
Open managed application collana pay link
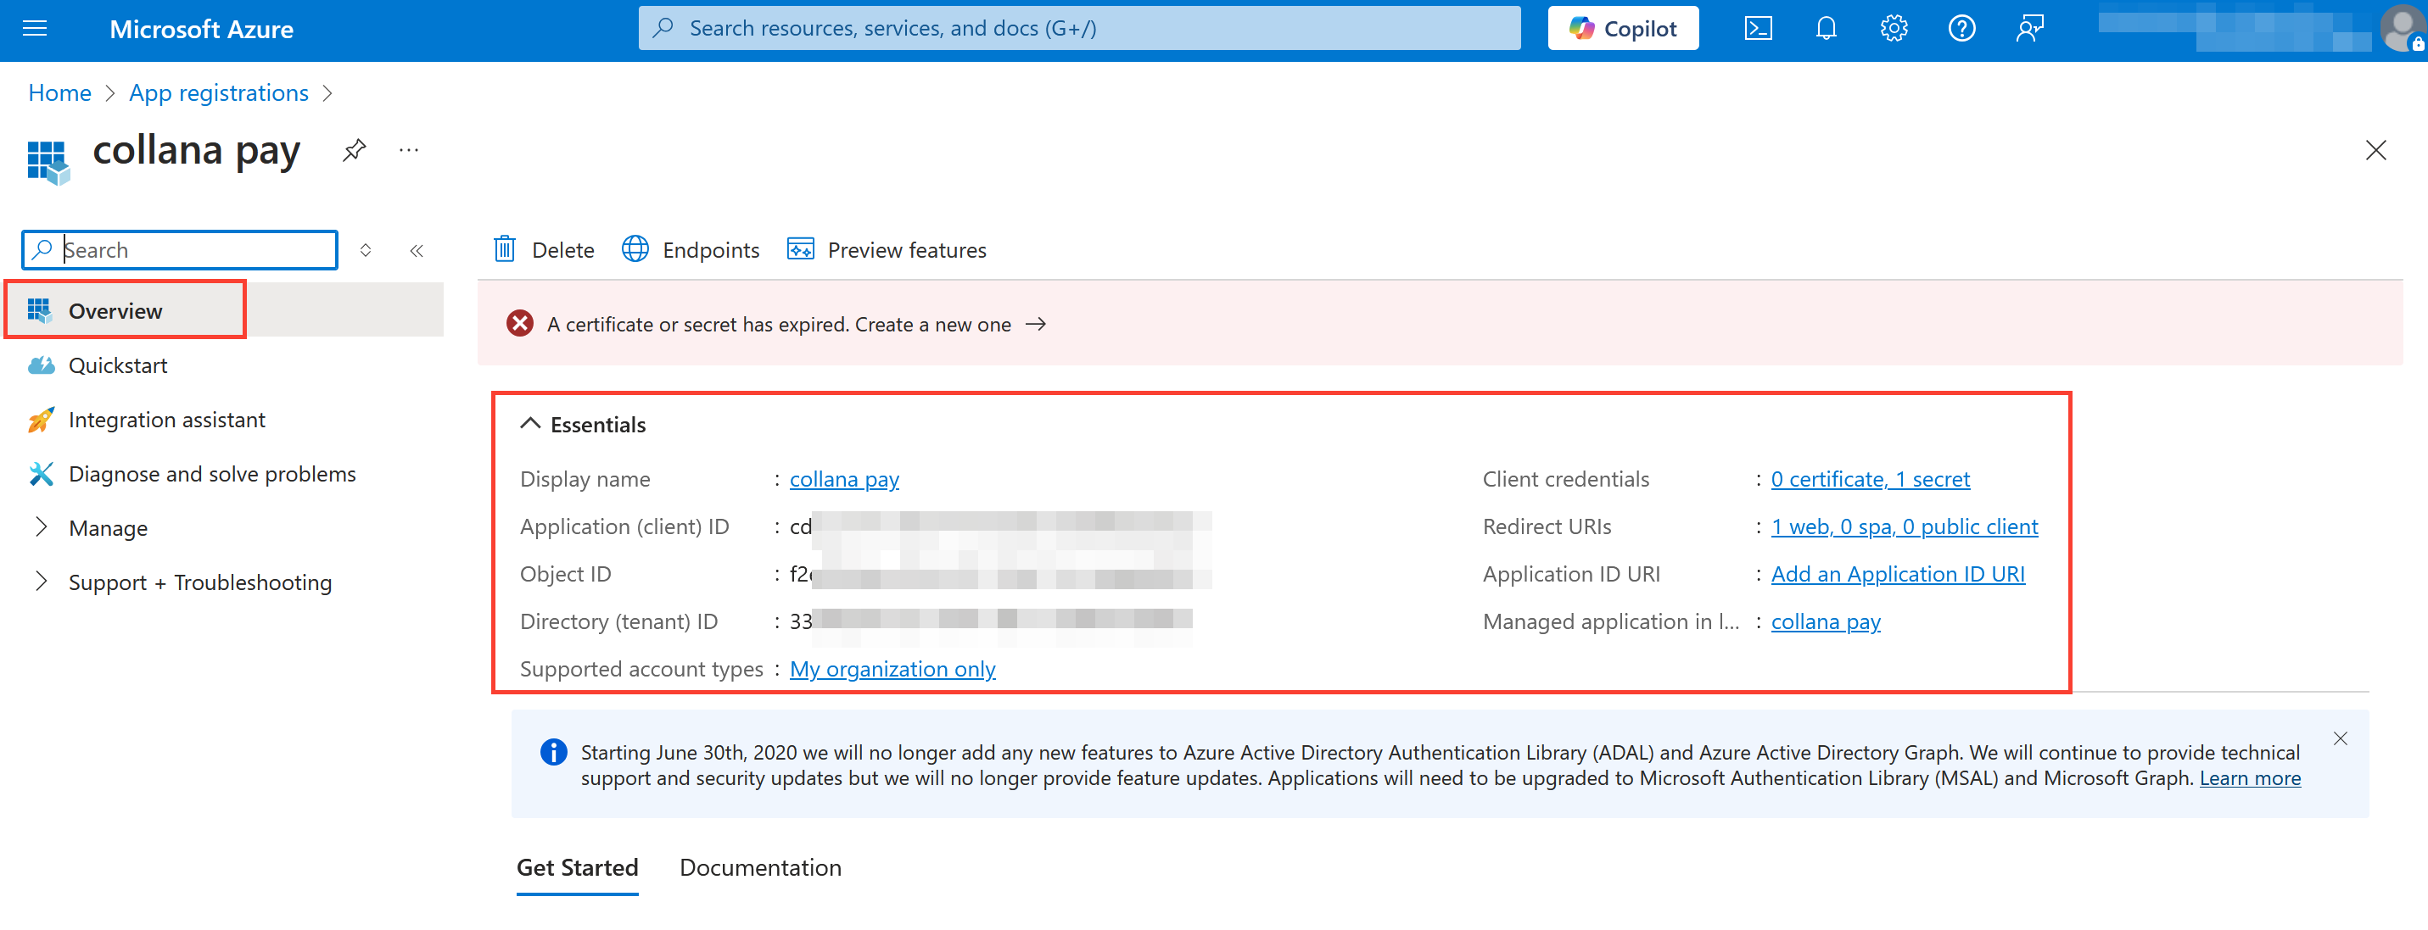1825,621
